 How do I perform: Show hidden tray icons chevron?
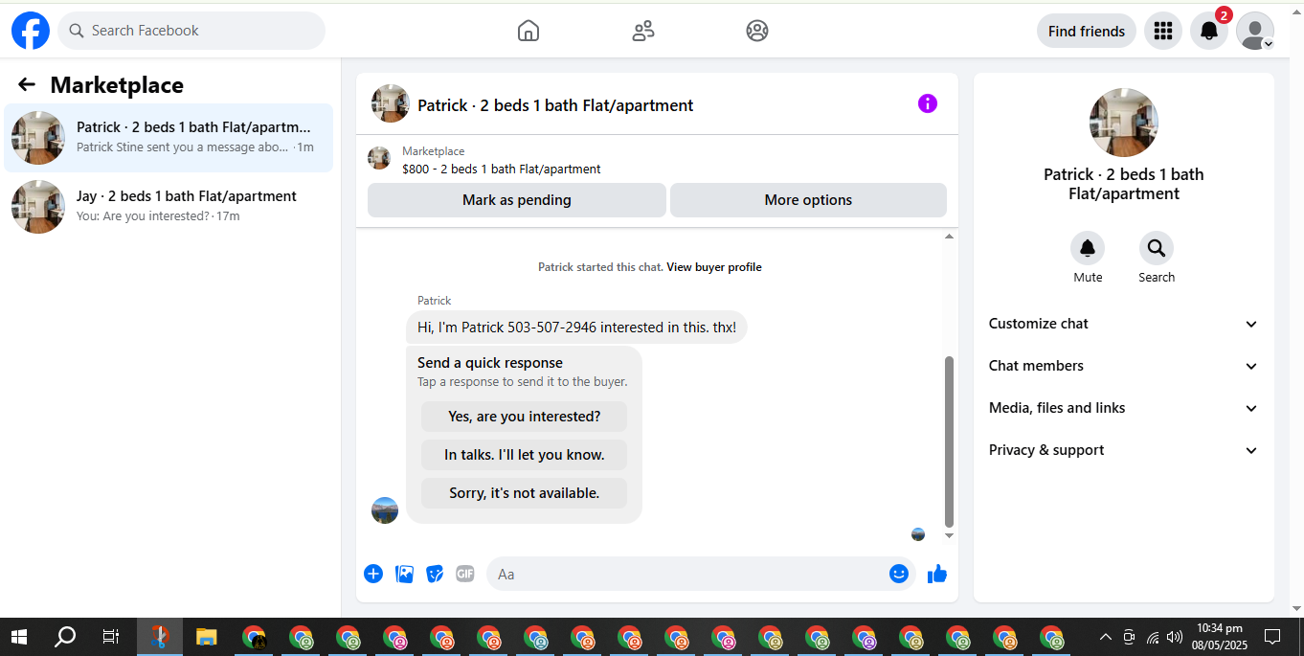pos(1105,637)
